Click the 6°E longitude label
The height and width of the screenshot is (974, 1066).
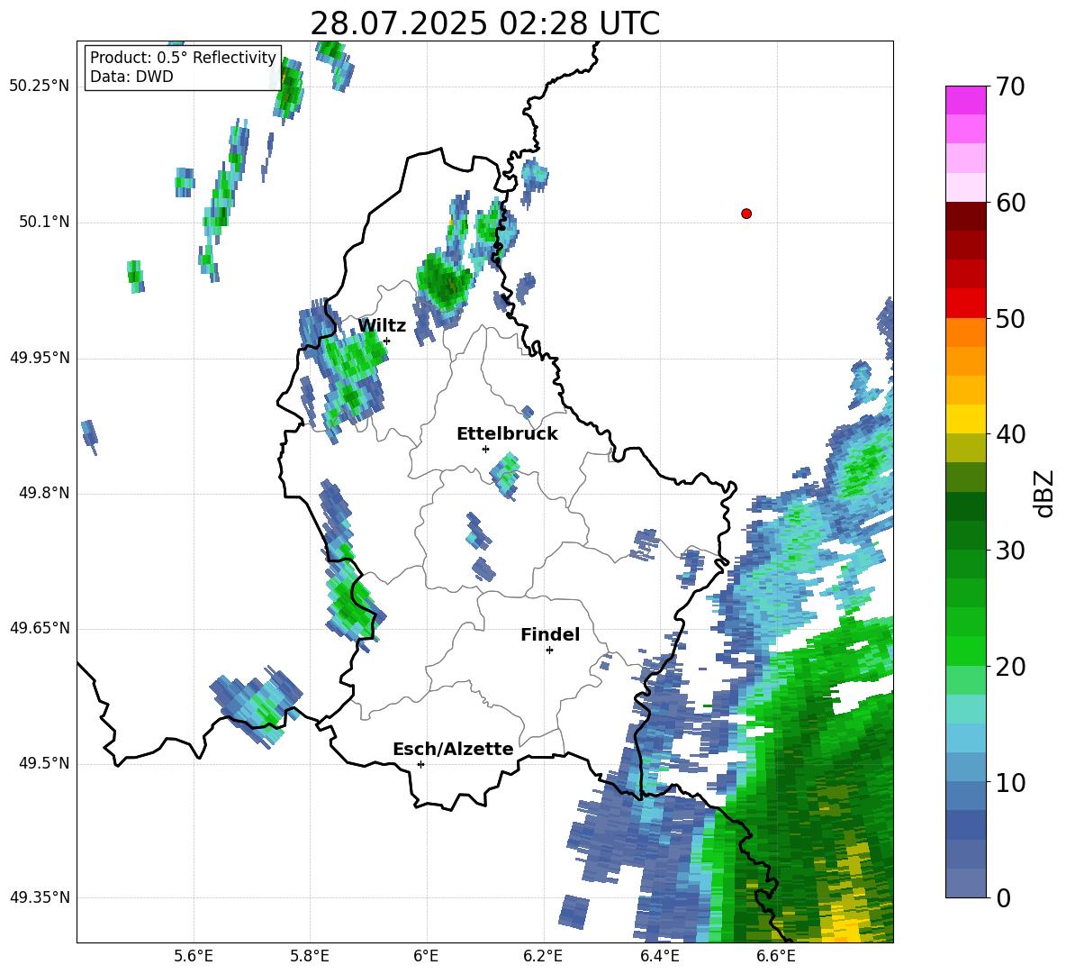pyautogui.click(x=426, y=956)
